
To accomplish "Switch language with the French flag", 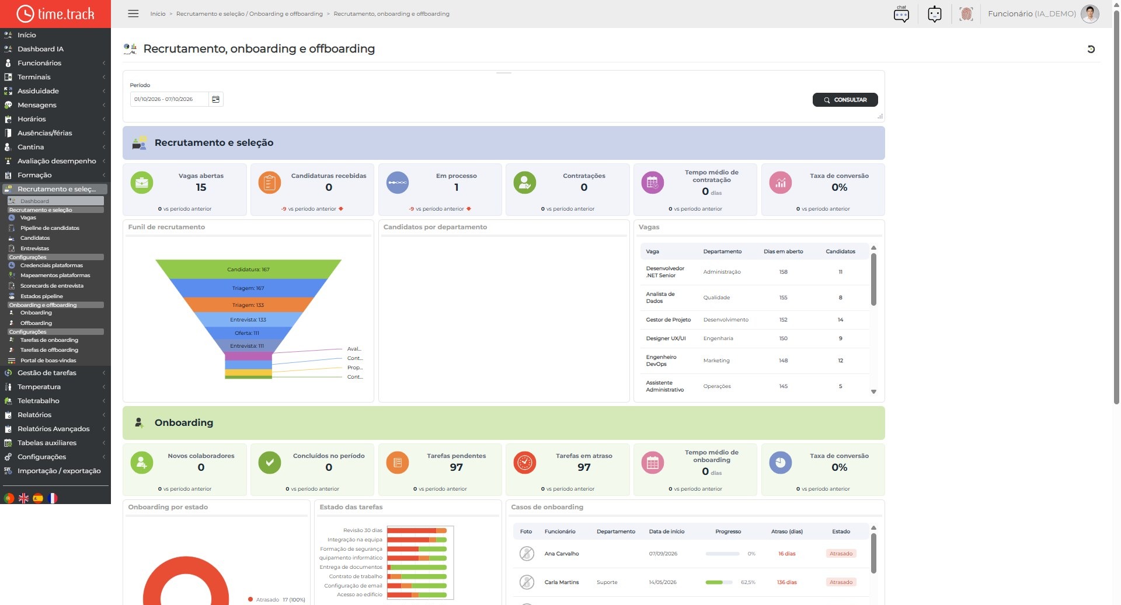I will click(53, 498).
